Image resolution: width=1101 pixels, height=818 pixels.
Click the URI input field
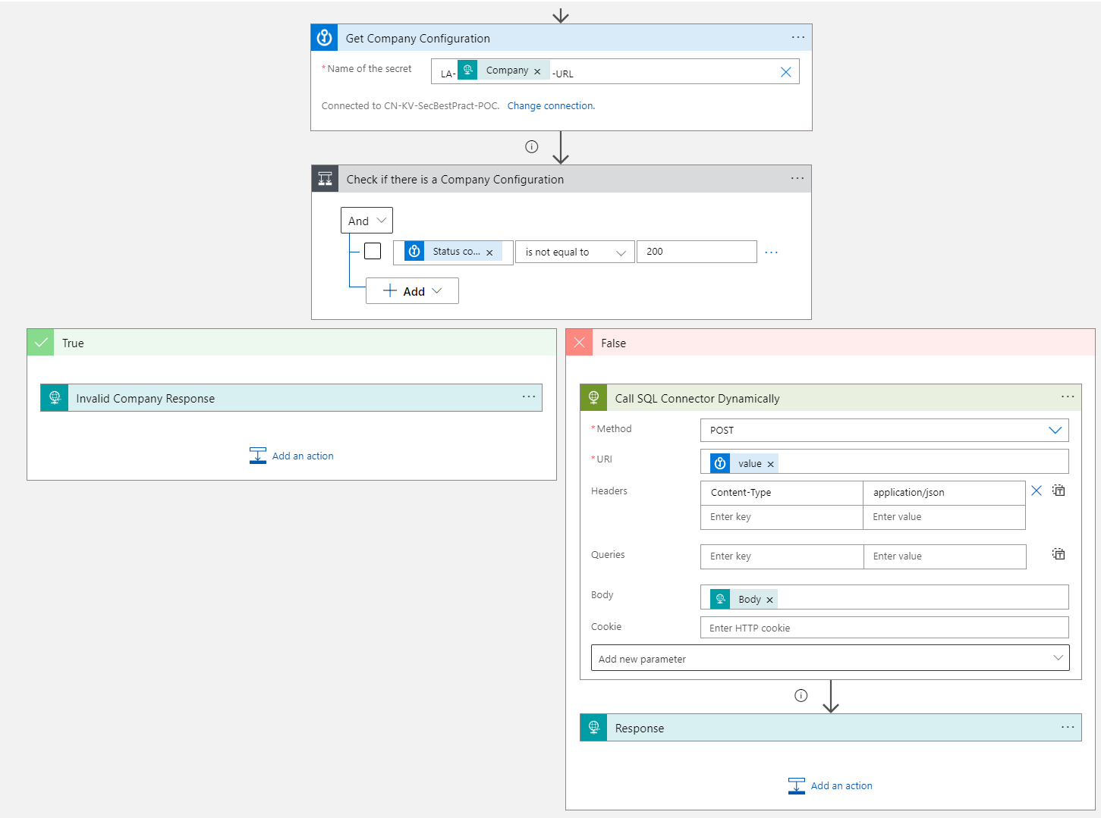884,462
